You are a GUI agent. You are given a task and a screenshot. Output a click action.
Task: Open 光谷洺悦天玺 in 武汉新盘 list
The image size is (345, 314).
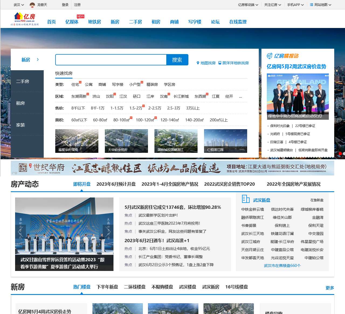282,258
